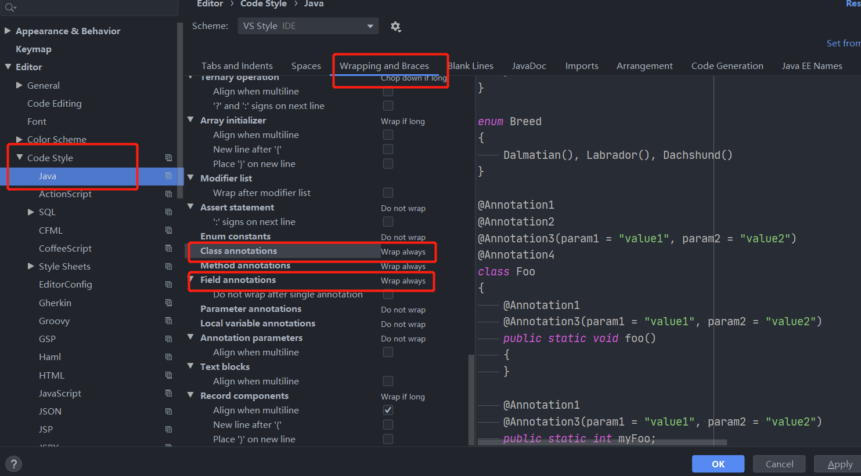861x476 pixels.
Task: Click the copy icon beside JSON
Action: (168, 411)
